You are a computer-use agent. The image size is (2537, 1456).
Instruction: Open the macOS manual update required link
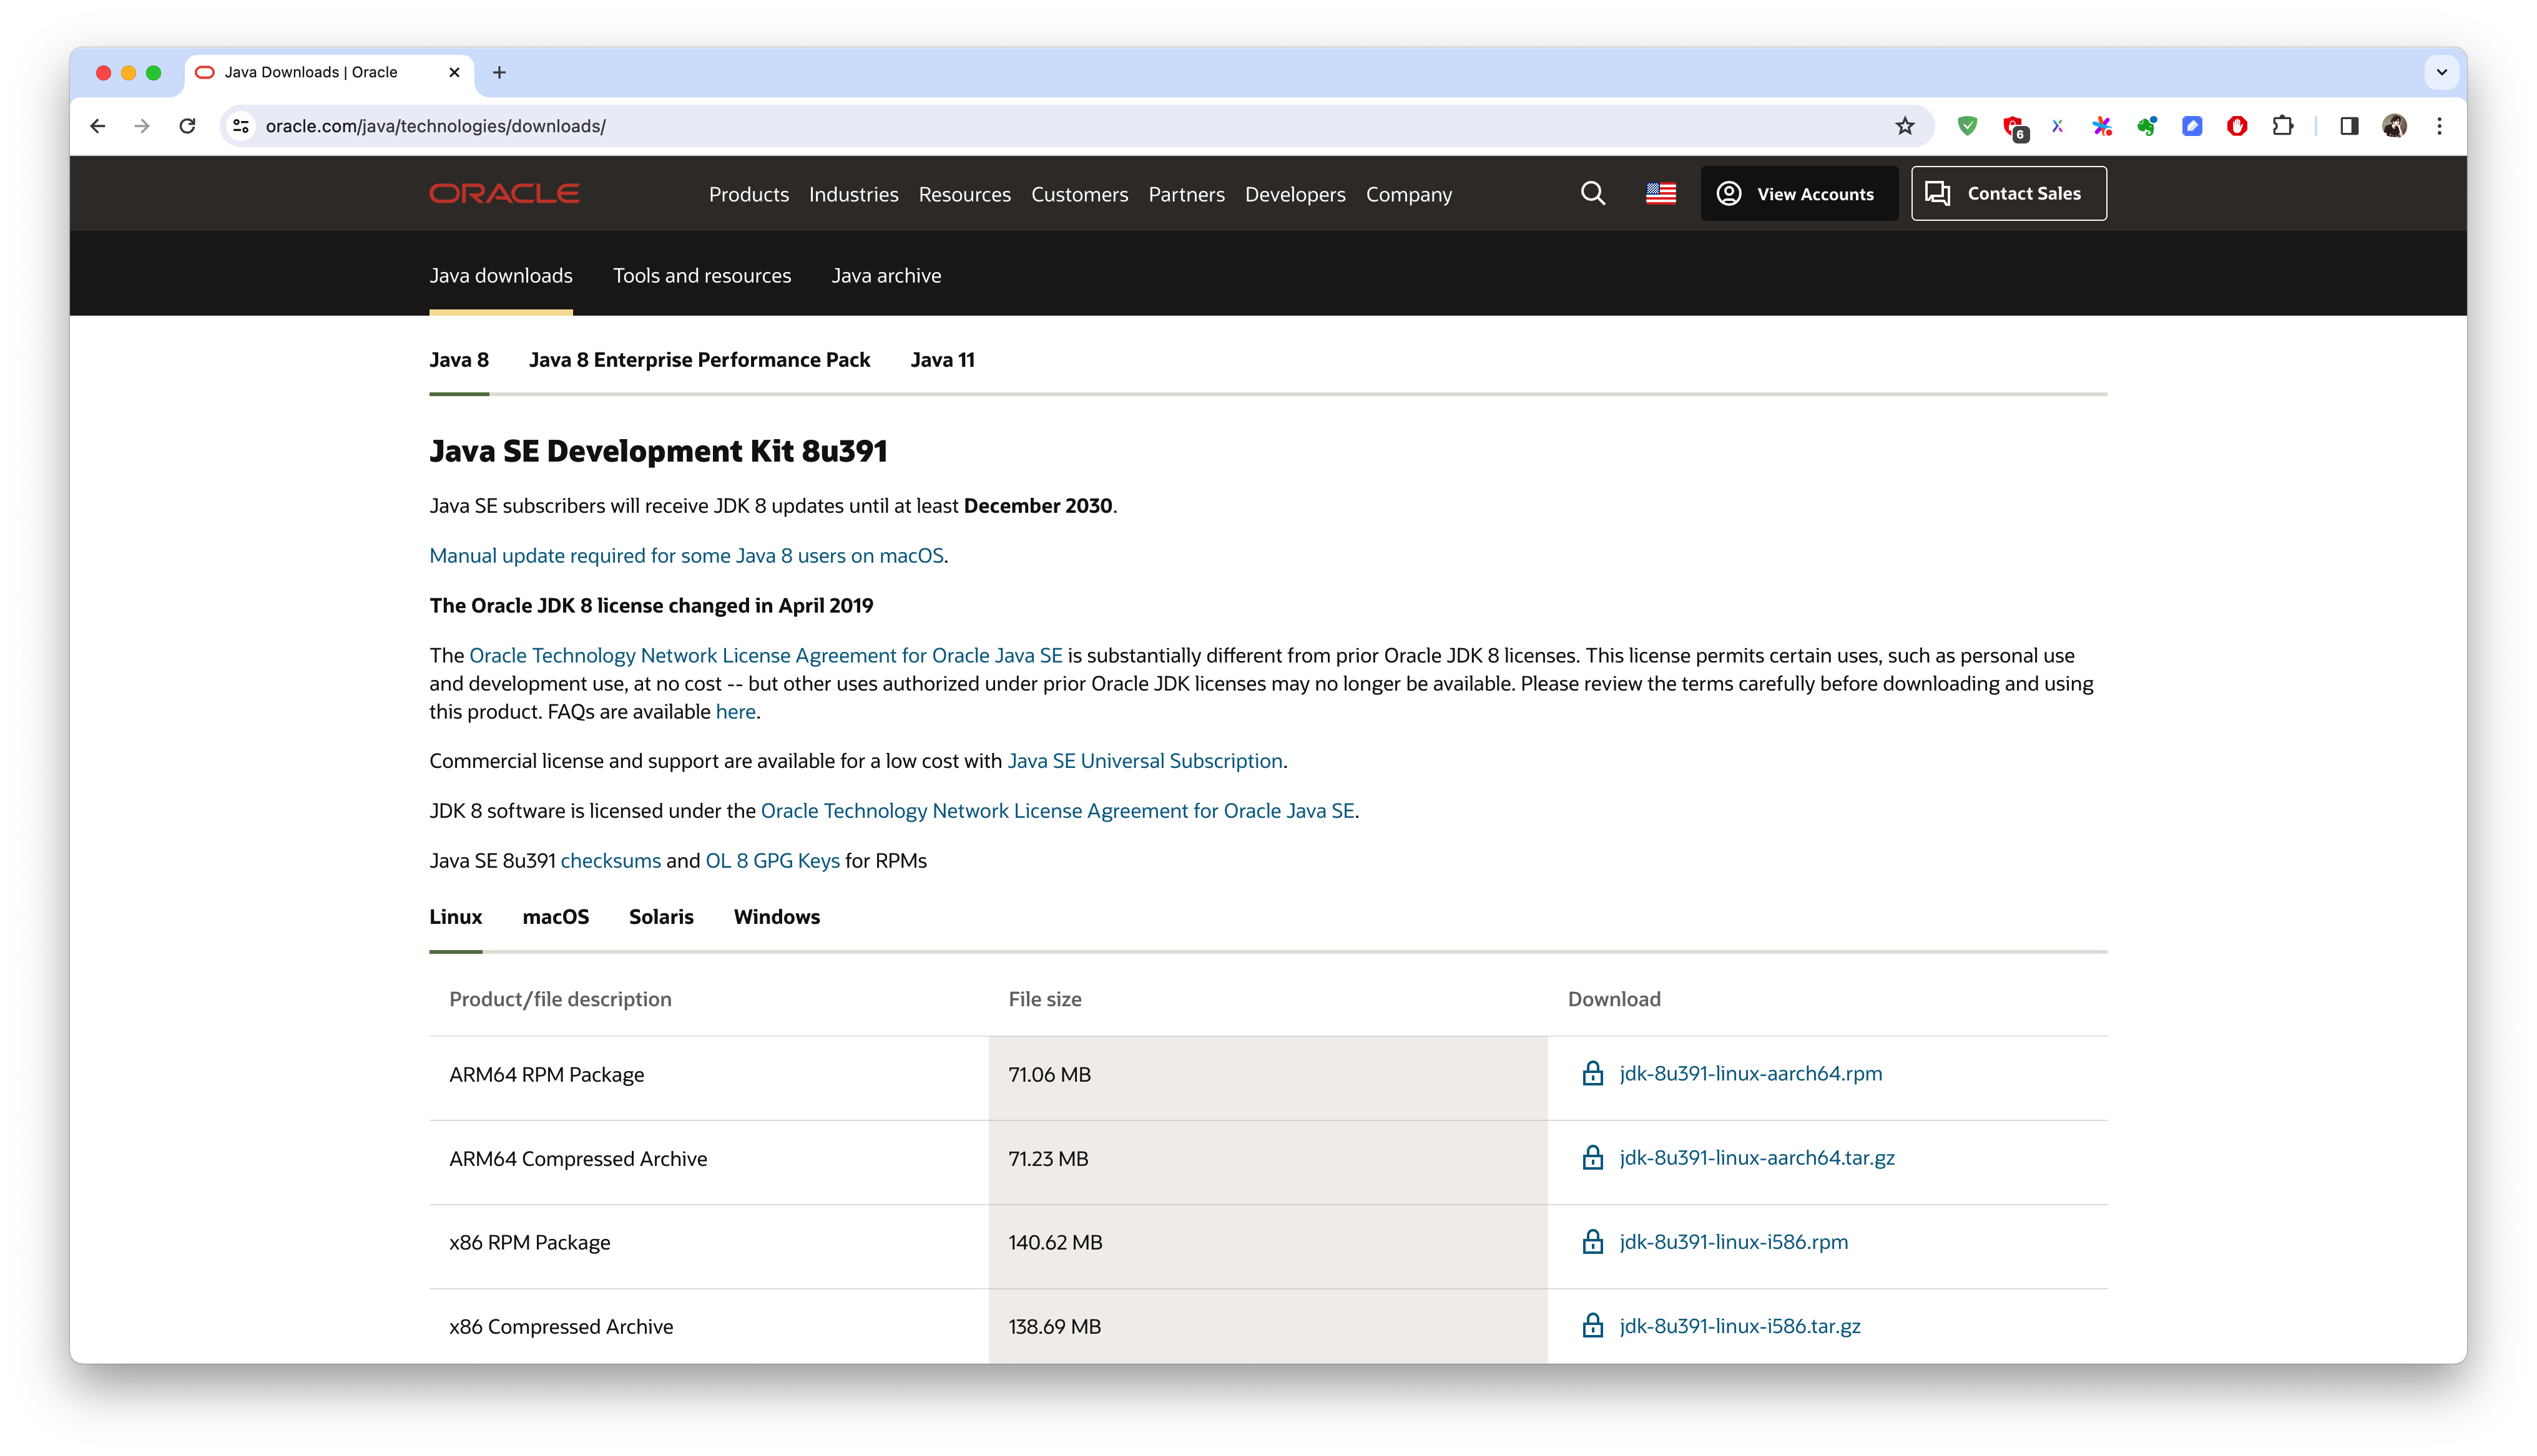click(686, 555)
